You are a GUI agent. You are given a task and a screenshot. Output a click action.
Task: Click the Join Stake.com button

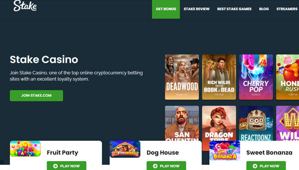click(x=36, y=96)
